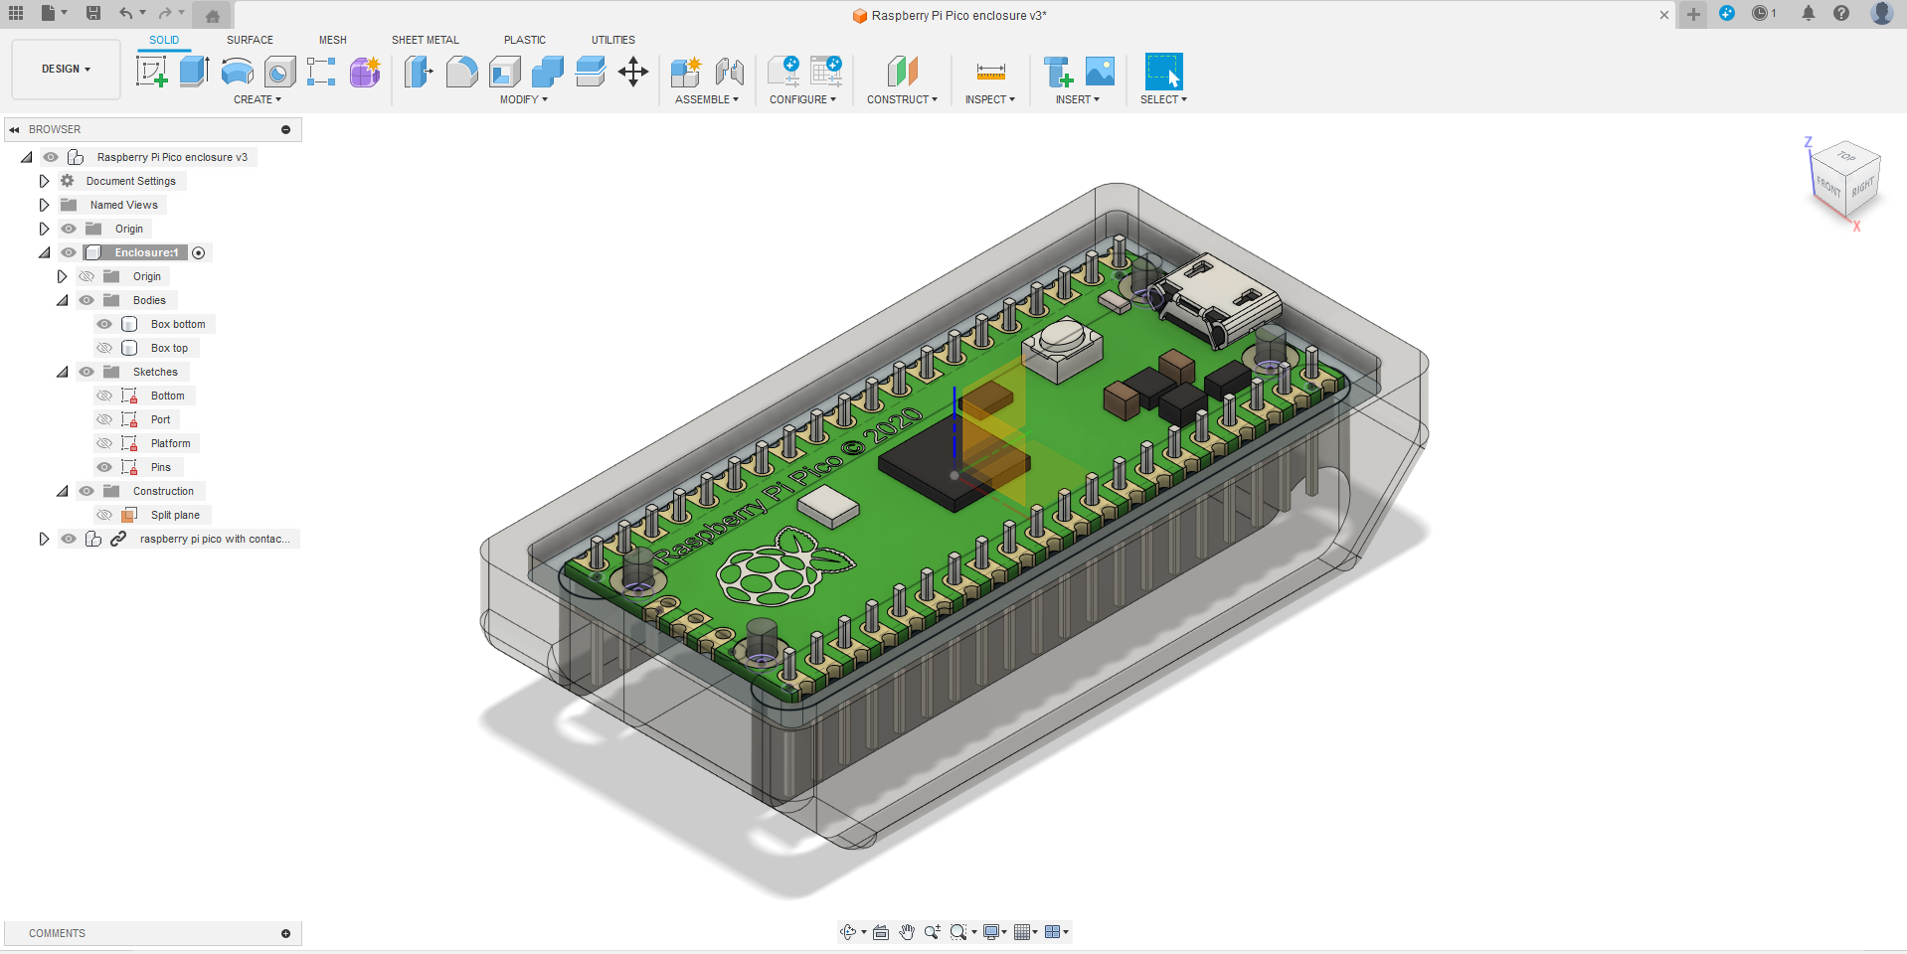The width and height of the screenshot is (1907, 954).
Task: Switch to the SURFACE tab
Action: pyautogui.click(x=249, y=40)
